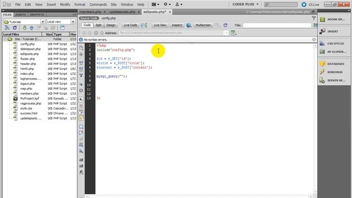Open the Layout dropdown in the top bar

coord(155,4)
